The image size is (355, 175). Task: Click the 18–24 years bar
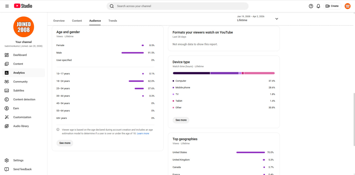[136, 81]
